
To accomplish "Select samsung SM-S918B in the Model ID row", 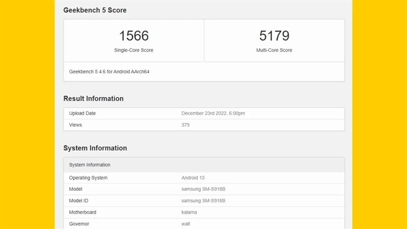I will (x=203, y=201).
